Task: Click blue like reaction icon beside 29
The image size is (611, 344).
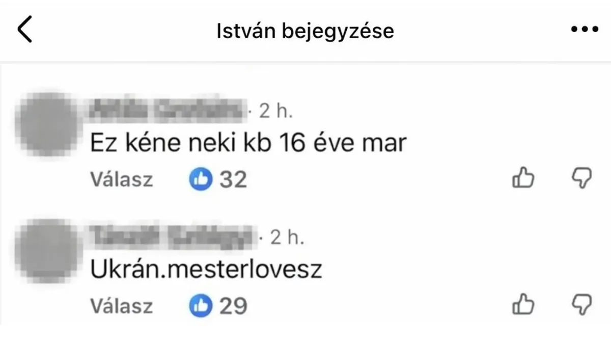Action: [201, 306]
